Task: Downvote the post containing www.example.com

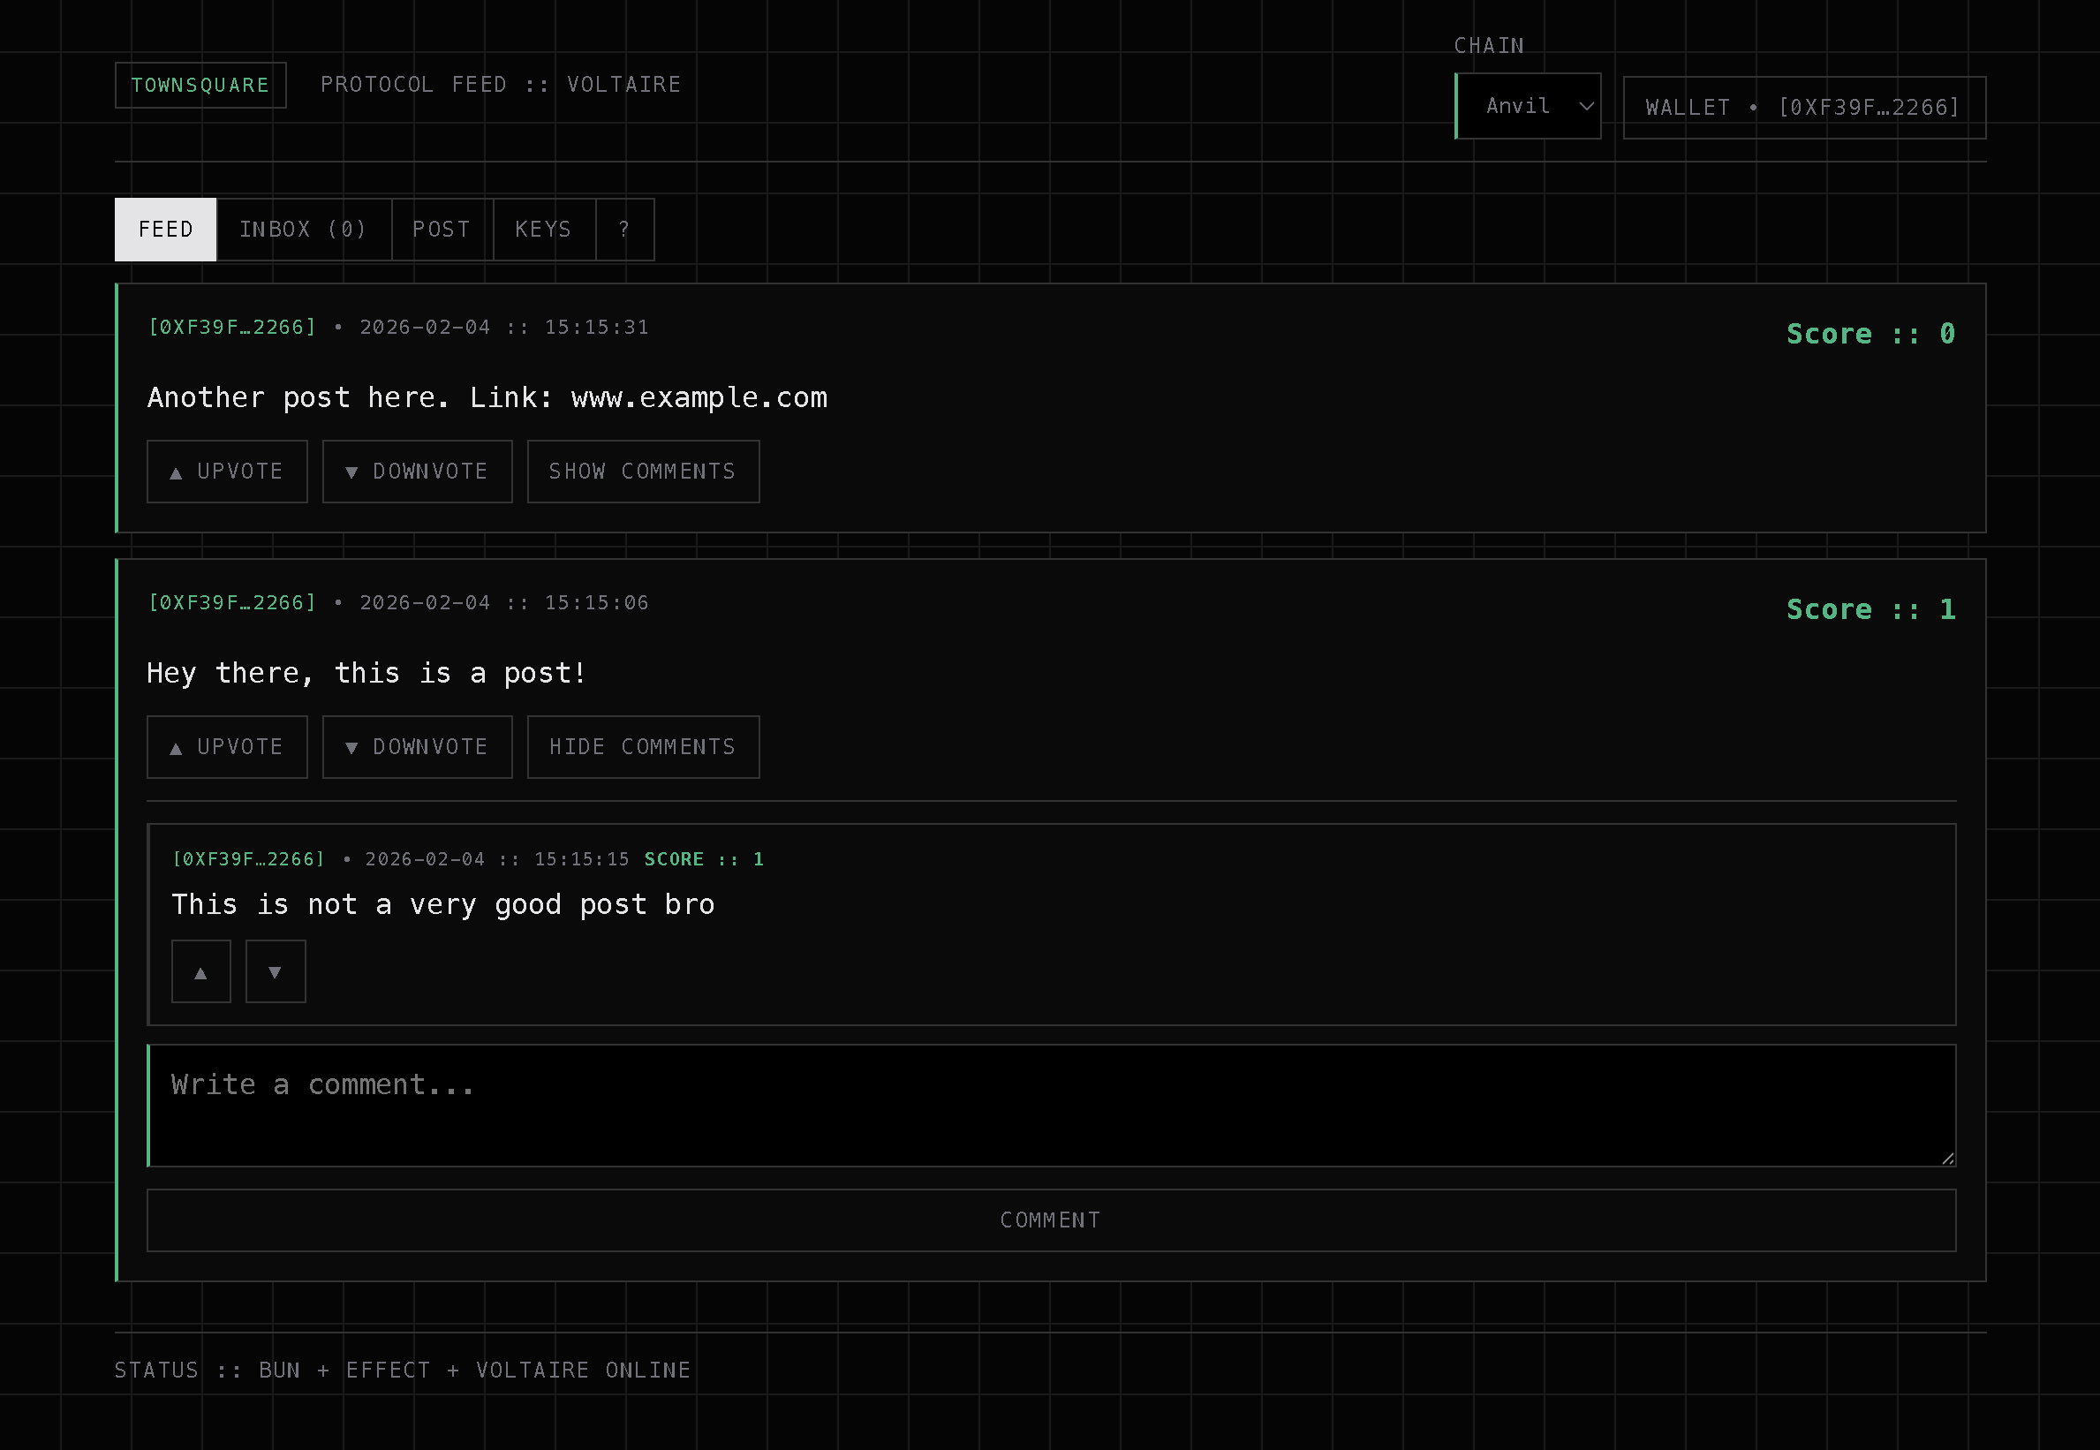Action: click(417, 471)
